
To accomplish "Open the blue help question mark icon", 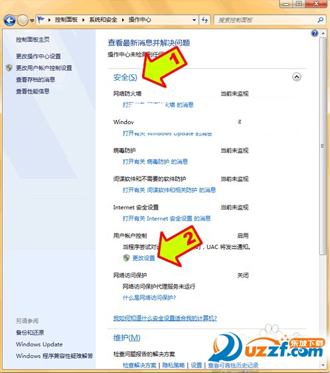I will (x=315, y=33).
